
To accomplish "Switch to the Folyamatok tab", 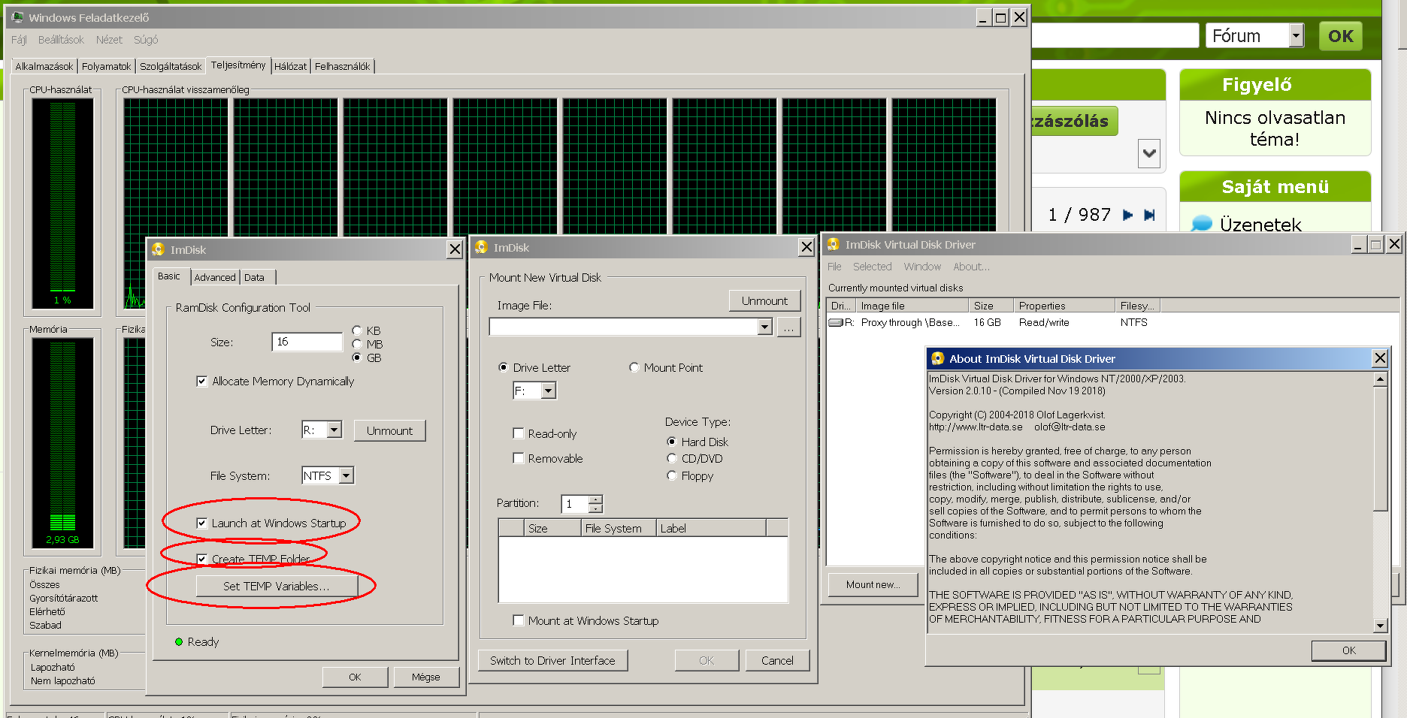I will point(106,66).
